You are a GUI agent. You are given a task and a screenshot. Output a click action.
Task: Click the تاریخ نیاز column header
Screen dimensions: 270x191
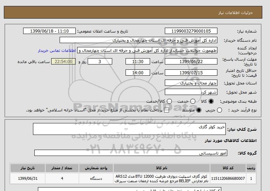[x=28, y=168]
